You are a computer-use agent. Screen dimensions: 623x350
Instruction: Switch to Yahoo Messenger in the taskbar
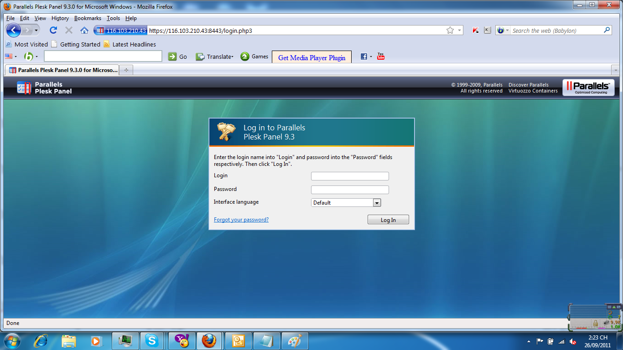coord(182,340)
